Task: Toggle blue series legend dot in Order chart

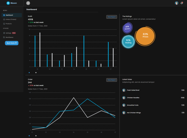Action: point(29,136)
